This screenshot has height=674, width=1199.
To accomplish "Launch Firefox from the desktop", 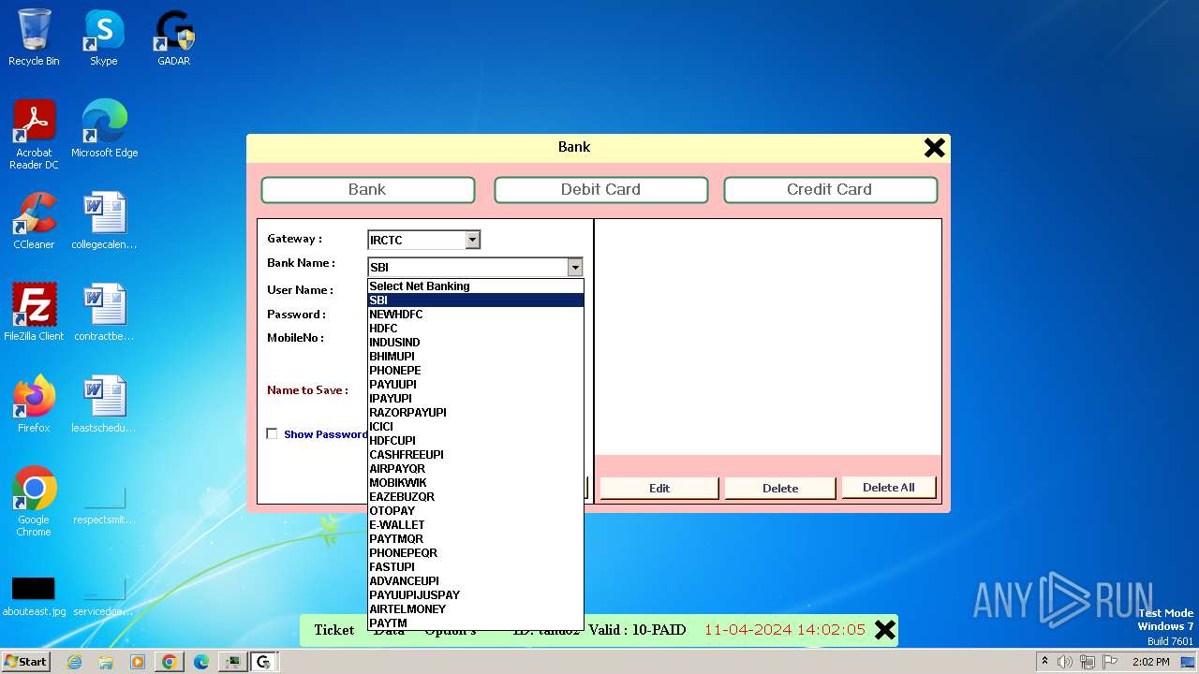I will coord(34,404).
